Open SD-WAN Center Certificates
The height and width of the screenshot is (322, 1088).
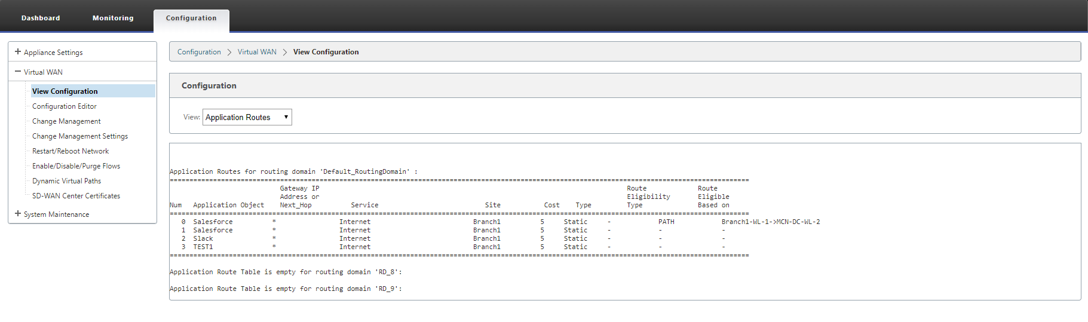coord(76,196)
